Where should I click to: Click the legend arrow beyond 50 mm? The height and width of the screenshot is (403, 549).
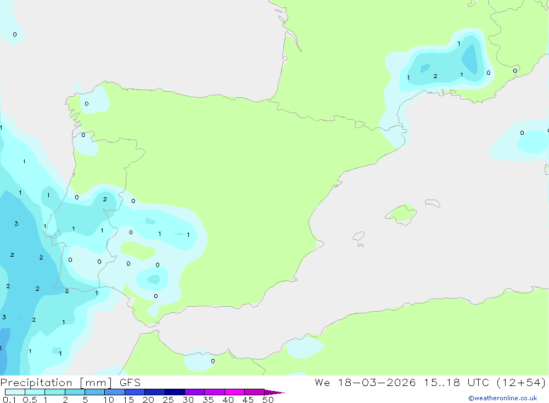click(x=274, y=392)
